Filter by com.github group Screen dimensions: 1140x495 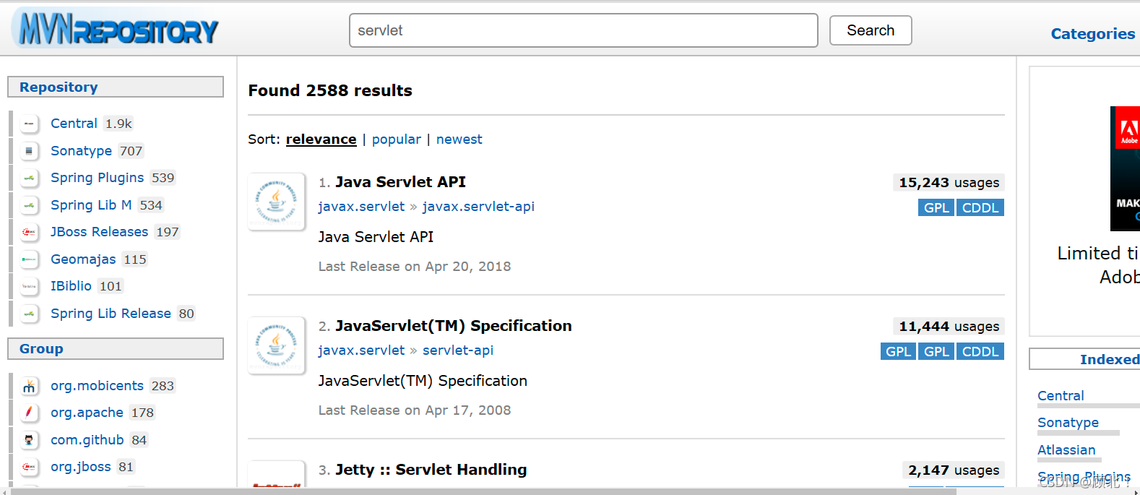tap(87, 440)
